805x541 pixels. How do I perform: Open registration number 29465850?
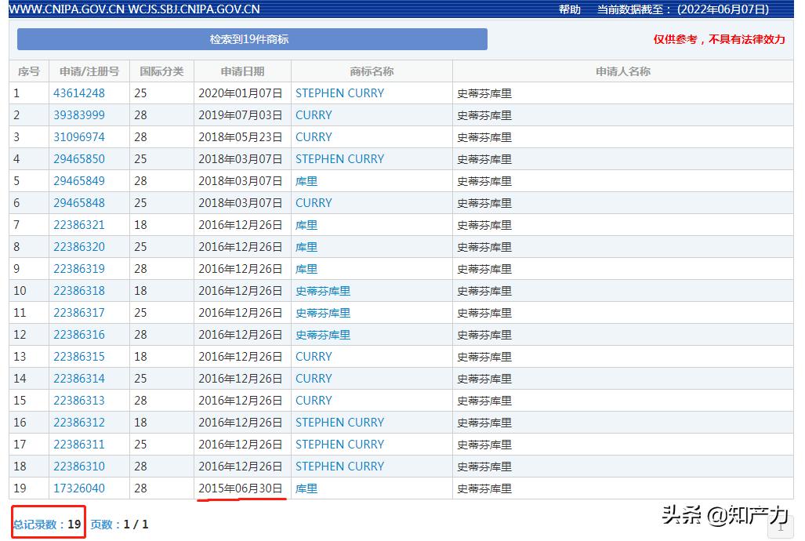[79, 158]
